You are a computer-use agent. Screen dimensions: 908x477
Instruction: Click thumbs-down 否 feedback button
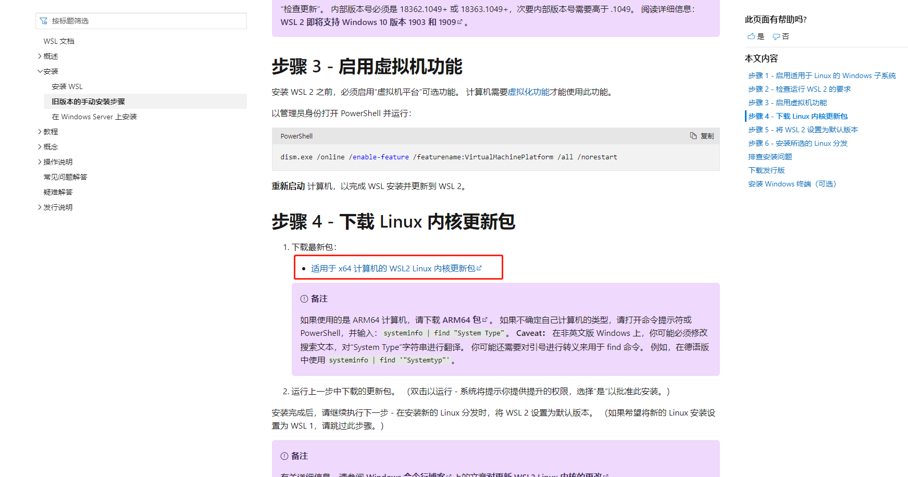(781, 36)
